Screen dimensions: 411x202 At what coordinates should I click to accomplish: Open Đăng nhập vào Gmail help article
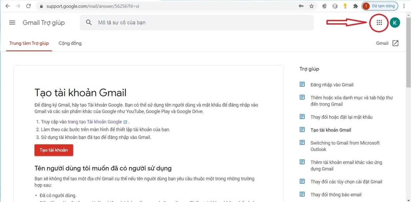pyautogui.click(x=332, y=85)
